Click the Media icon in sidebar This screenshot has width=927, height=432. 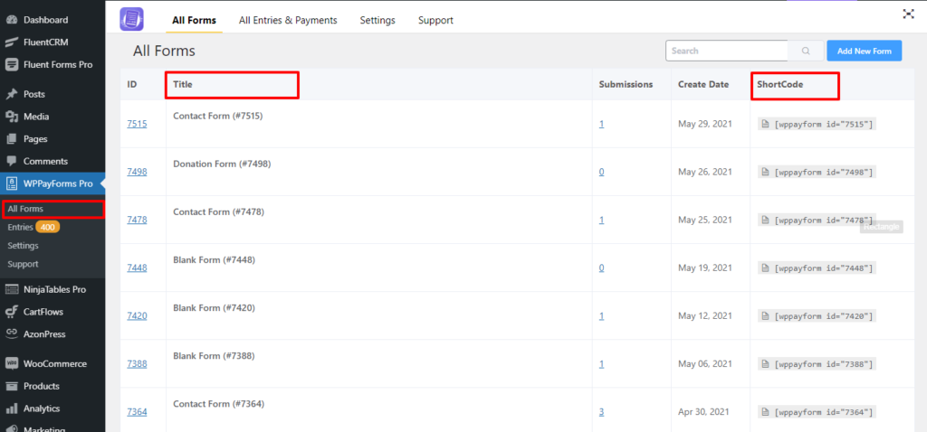click(x=13, y=117)
